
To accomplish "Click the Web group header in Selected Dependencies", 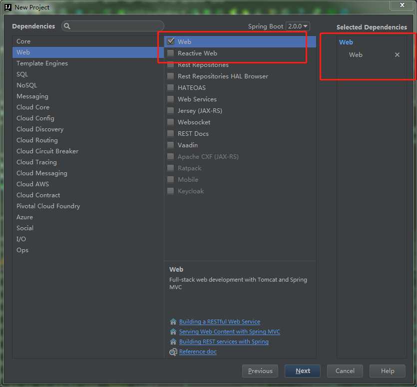I will pyautogui.click(x=346, y=42).
